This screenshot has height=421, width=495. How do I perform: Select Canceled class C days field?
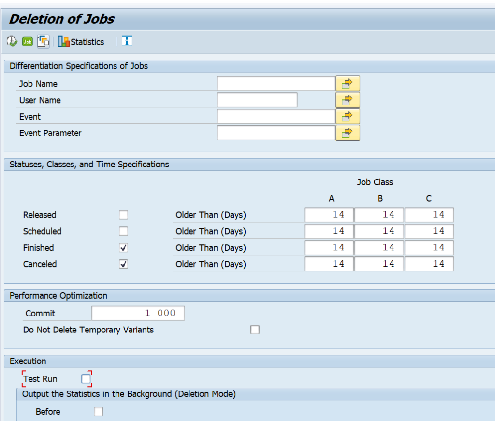[429, 264]
